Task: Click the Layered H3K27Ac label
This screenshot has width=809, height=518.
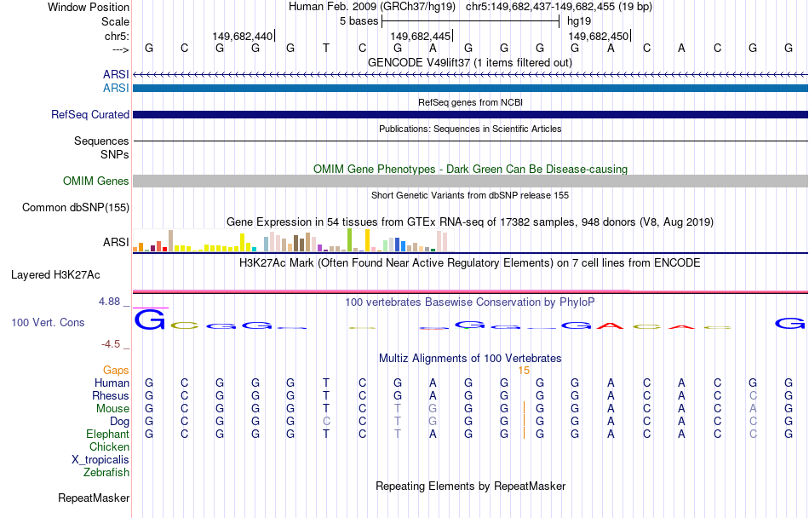Action: pyautogui.click(x=55, y=275)
